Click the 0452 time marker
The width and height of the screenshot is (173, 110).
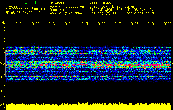35,24
